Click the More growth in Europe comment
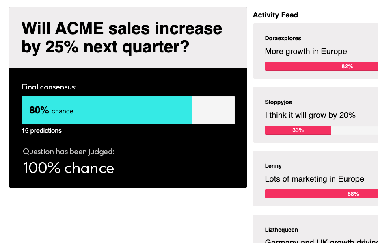The image size is (378, 243). [x=306, y=51]
